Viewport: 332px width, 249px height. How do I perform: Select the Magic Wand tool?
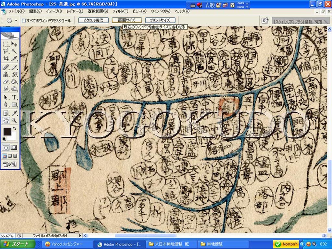click(x=14, y=51)
